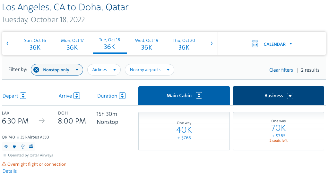Click the Wi-Fi amenity icon
This screenshot has height=175, width=328.
[x=6, y=147]
